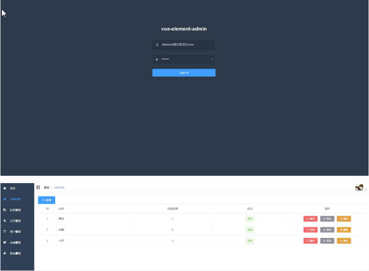Toggle sidebar with the hamburger bars icon
This screenshot has width=369, height=271.
(x=38, y=187)
